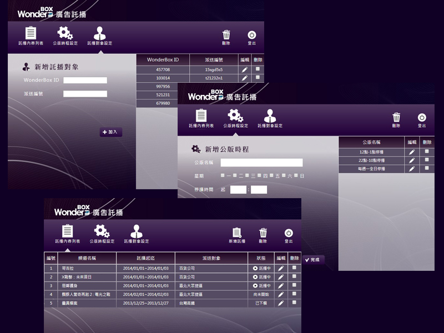Select delete checkbox for WonderBox ID 457708

[258, 69]
